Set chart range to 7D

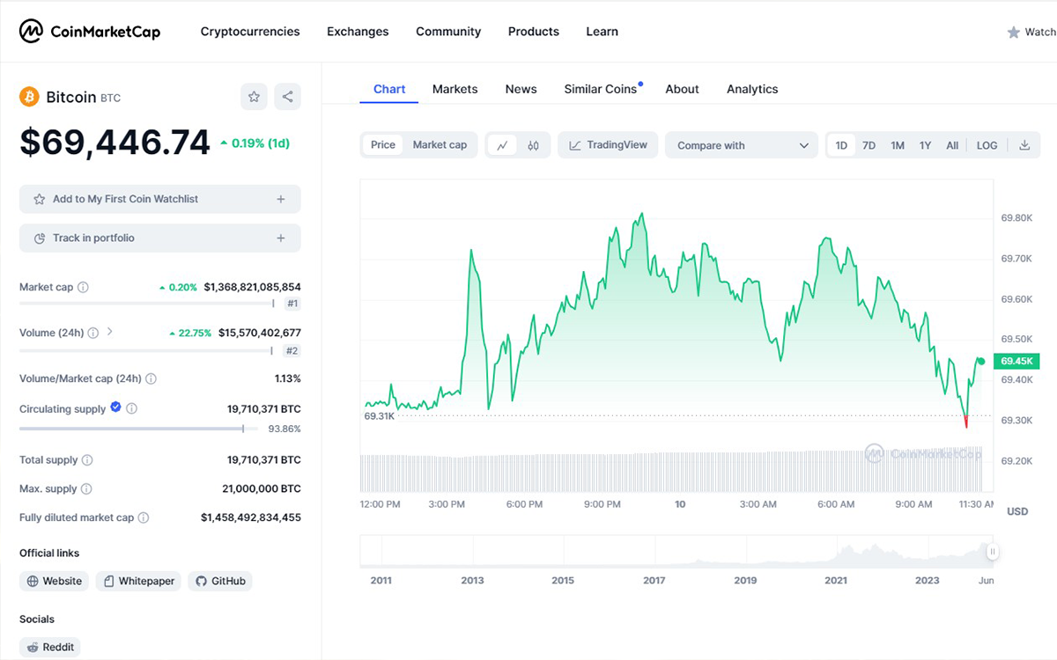(869, 145)
